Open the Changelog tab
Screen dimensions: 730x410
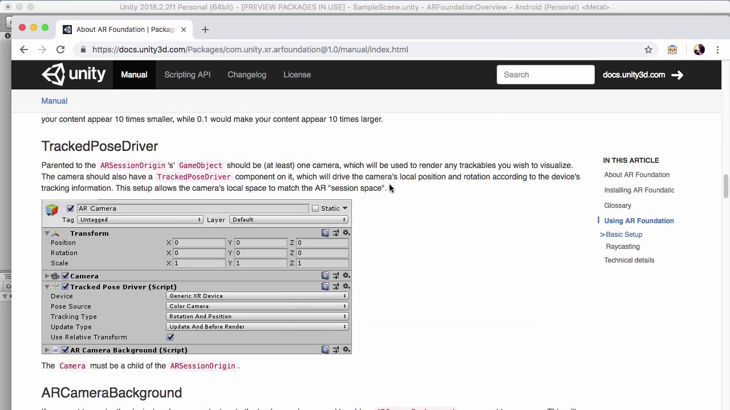pyautogui.click(x=247, y=75)
